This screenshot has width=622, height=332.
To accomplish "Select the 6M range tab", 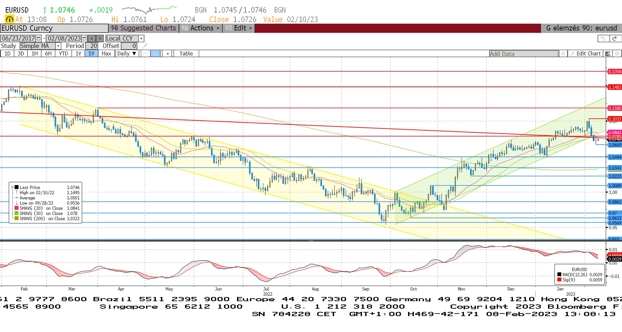I will [x=48, y=53].
